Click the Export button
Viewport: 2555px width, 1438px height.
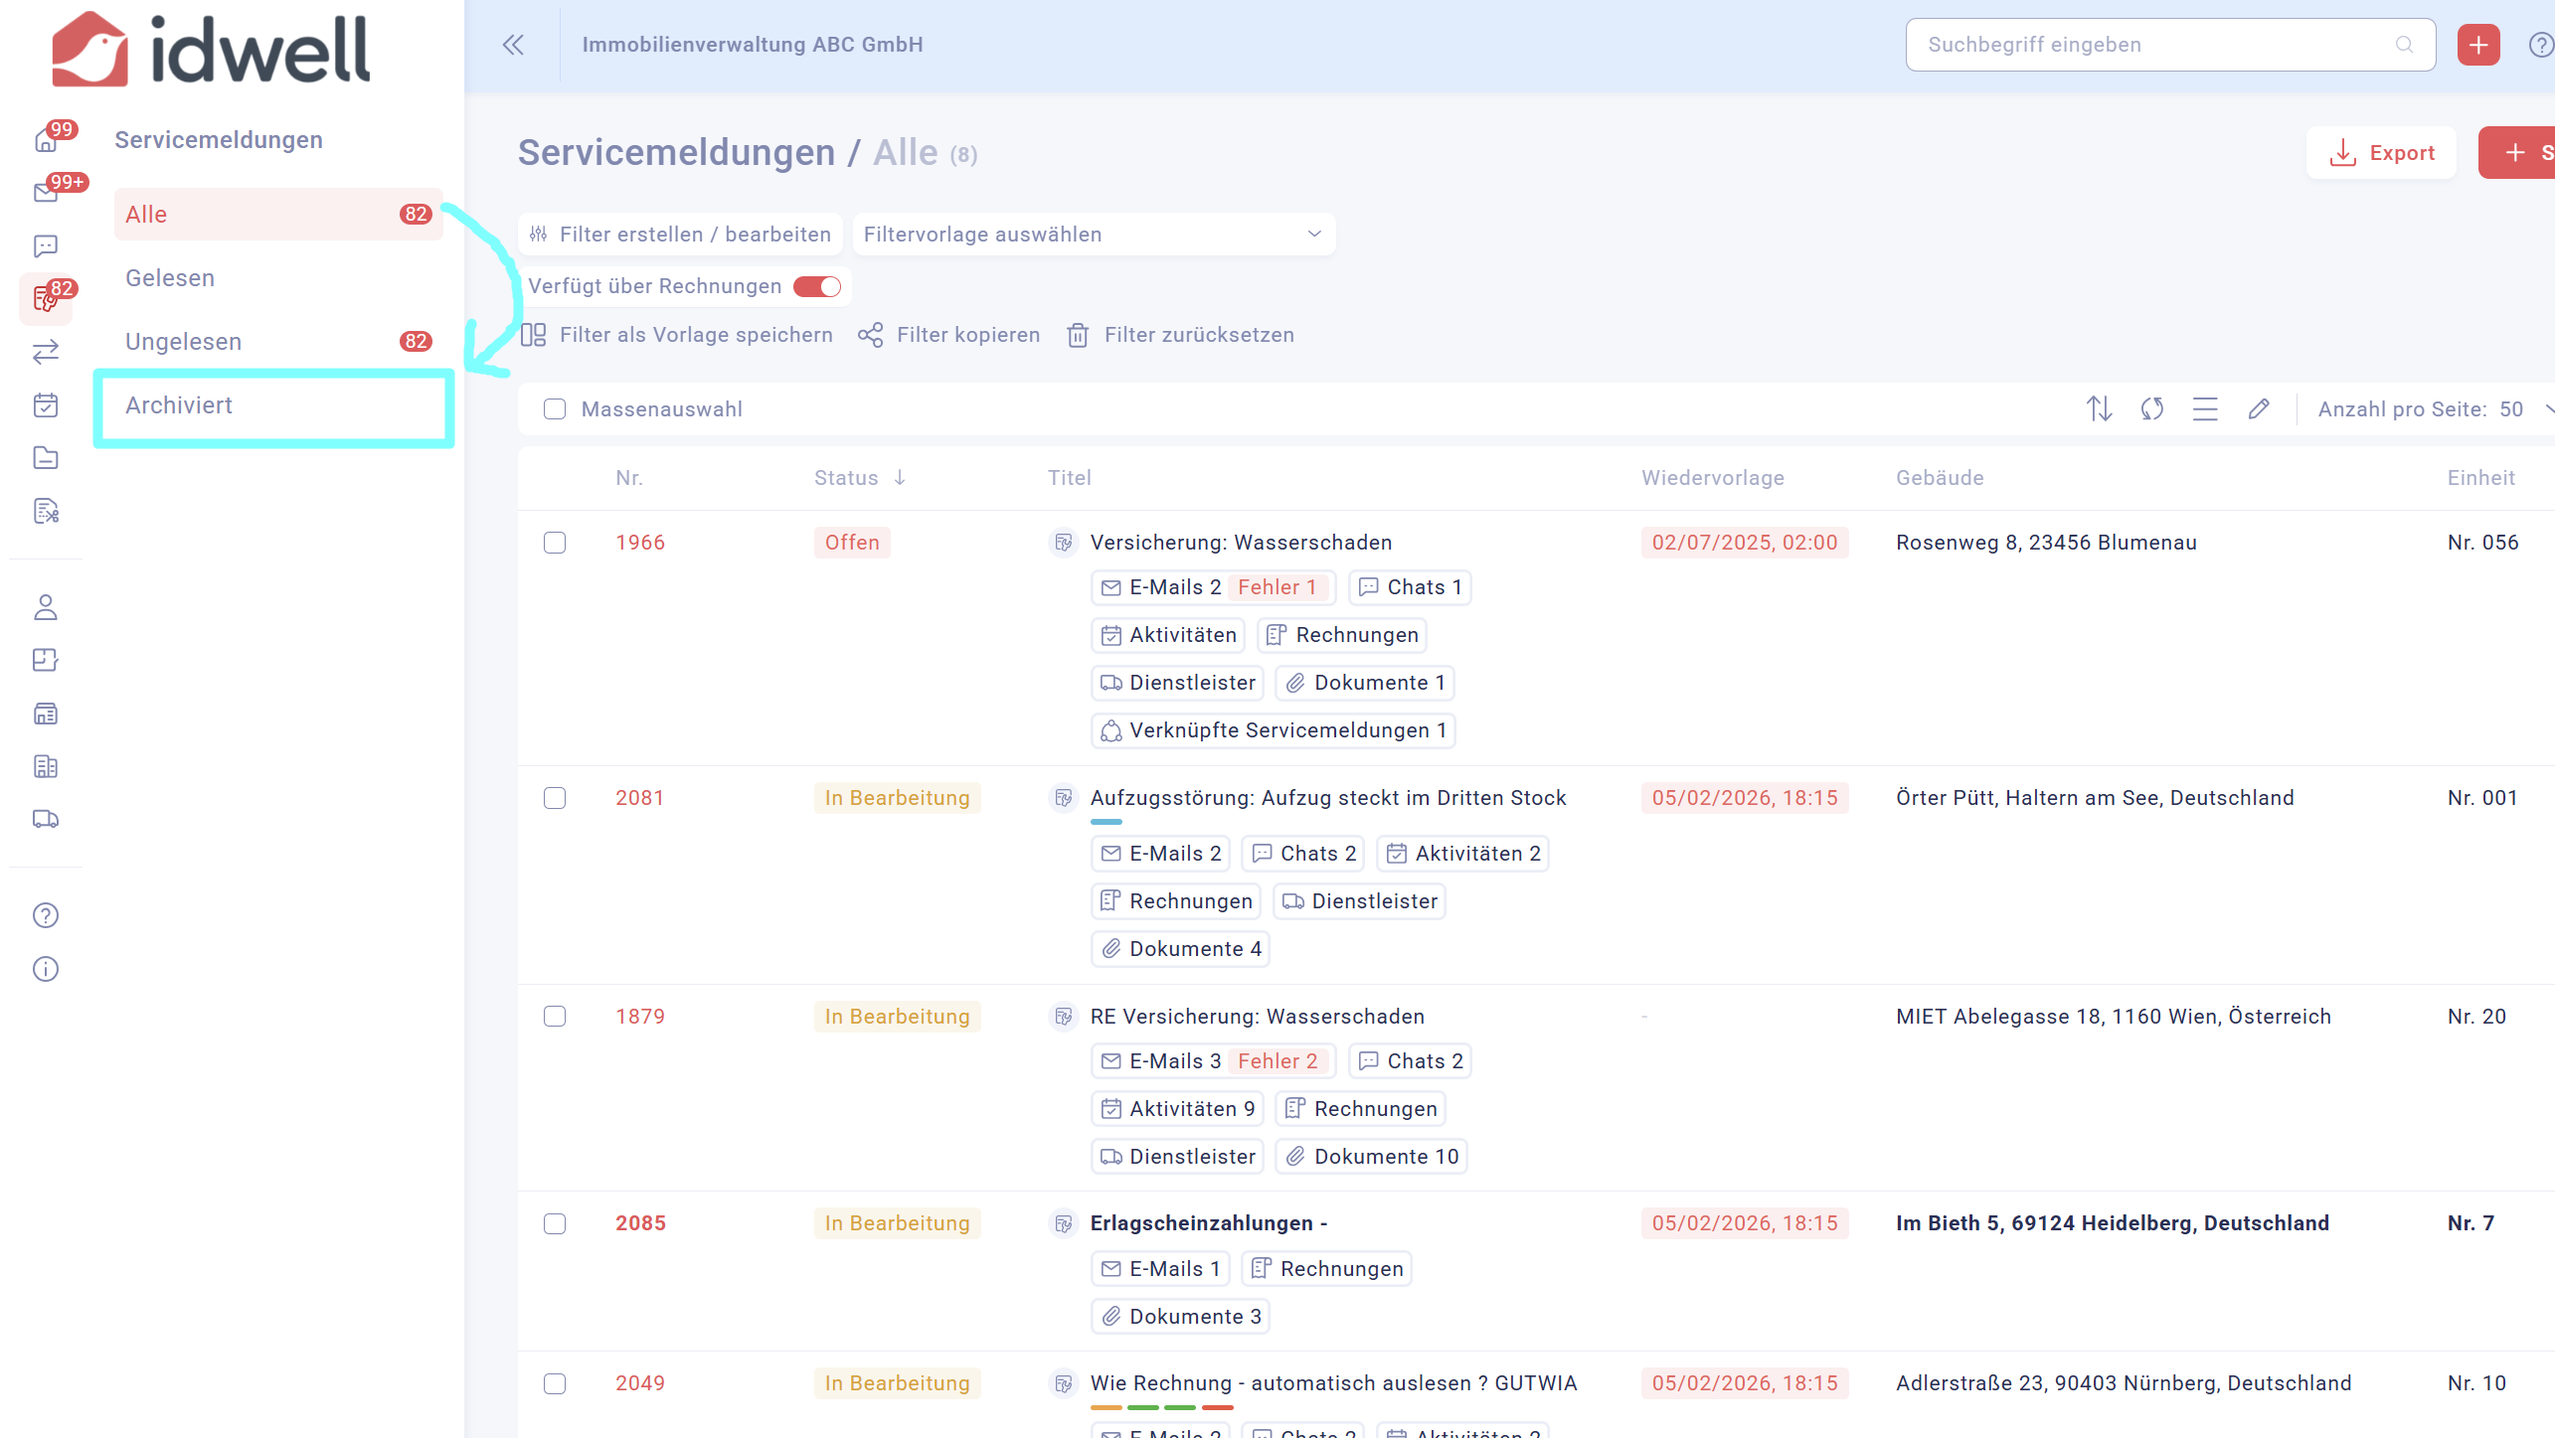(2382, 153)
